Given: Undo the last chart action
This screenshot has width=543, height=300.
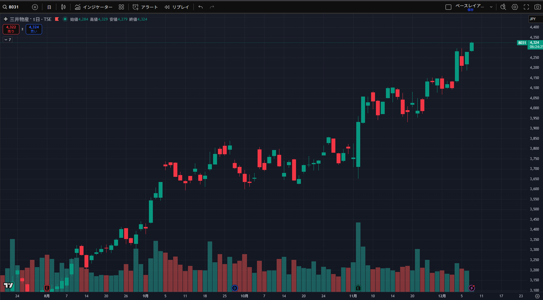Looking at the screenshot, I should 200,7.
